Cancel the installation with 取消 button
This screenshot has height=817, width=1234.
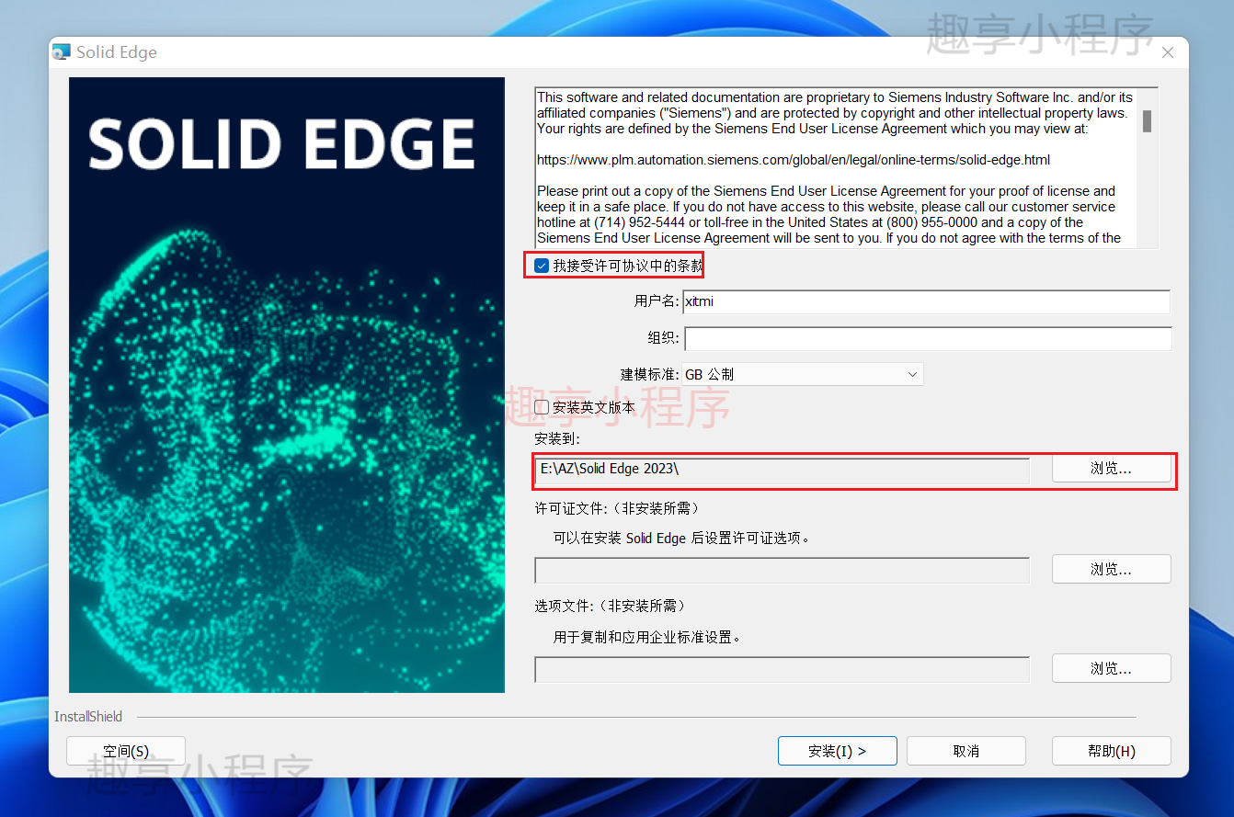(x=966, y=751)
